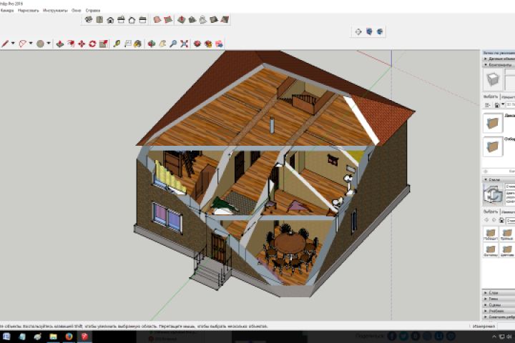The image size is (515, 343).
Task: Select the Zoom magnifier tool
Action: (173, 44)
